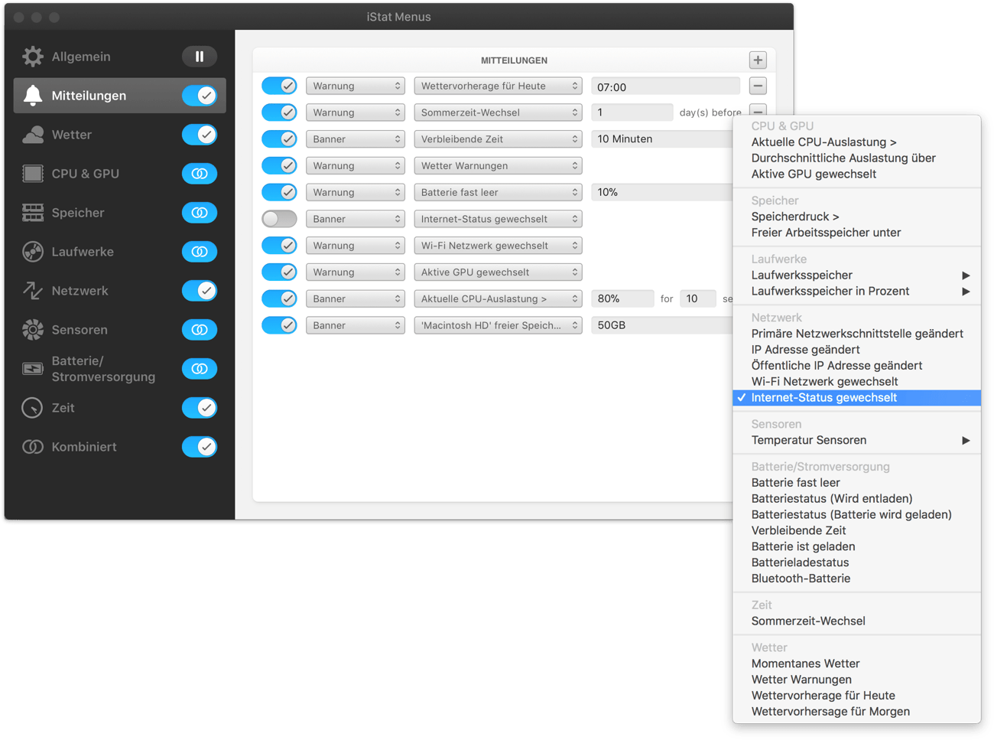Select the Netzwerk arrows icon
Screen dimensions: 994x740
[32, 291]
